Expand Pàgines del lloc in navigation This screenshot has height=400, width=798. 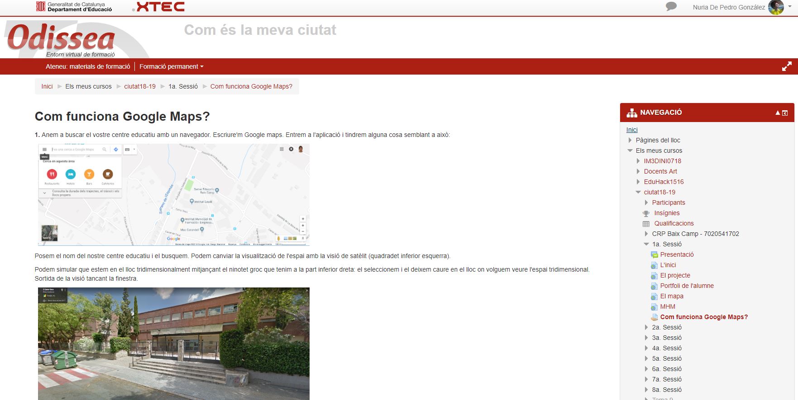click(x=630, y=140)
